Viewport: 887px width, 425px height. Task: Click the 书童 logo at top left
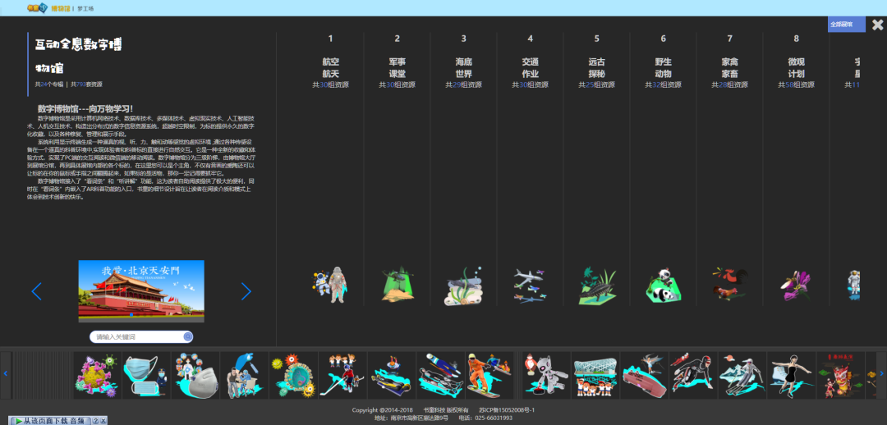pos(37,8)
